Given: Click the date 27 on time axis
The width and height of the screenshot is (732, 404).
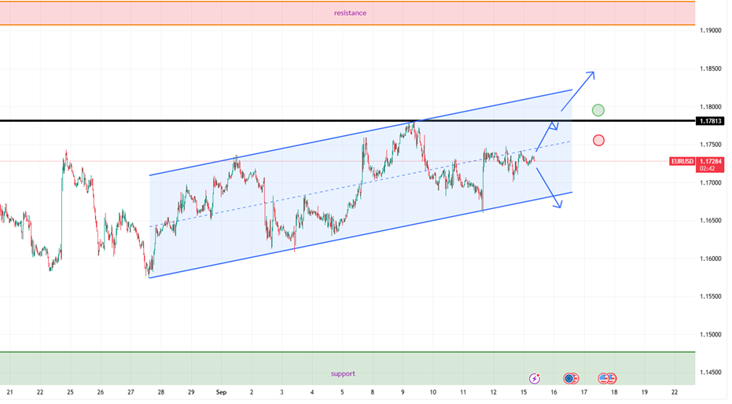Looking at the screenshot, I should tap(131, 392).
